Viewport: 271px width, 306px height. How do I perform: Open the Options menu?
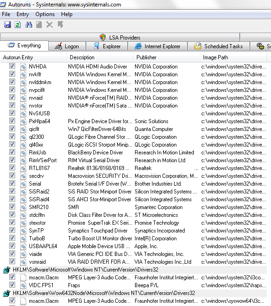click(45, 14)
